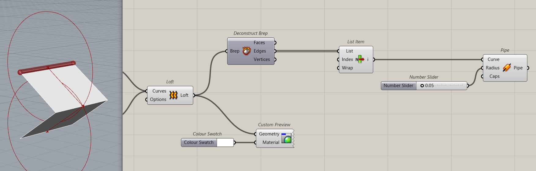536x171 pixels.
Task: Click the Pipe component icon
Action: click(507, 68)
